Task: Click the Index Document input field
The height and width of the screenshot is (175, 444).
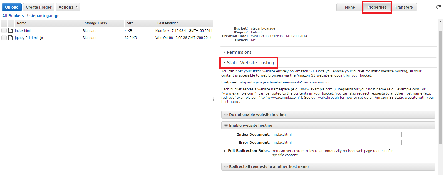Action: pyautogui.click(x=337, y=135)
